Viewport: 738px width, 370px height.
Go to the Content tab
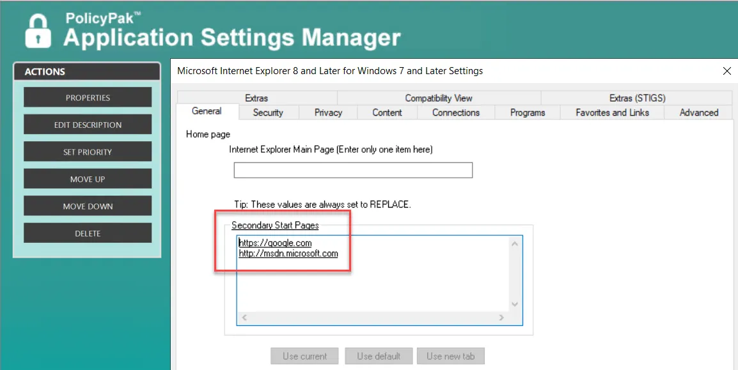[387, 112]
